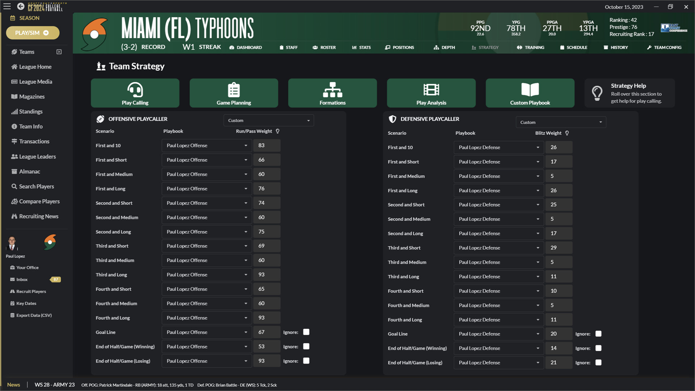Toggle Ignore for End of Half/Game Winning offense
This screenshot has height=391, width=695.
pyautogui.click(x=306, y=346)
